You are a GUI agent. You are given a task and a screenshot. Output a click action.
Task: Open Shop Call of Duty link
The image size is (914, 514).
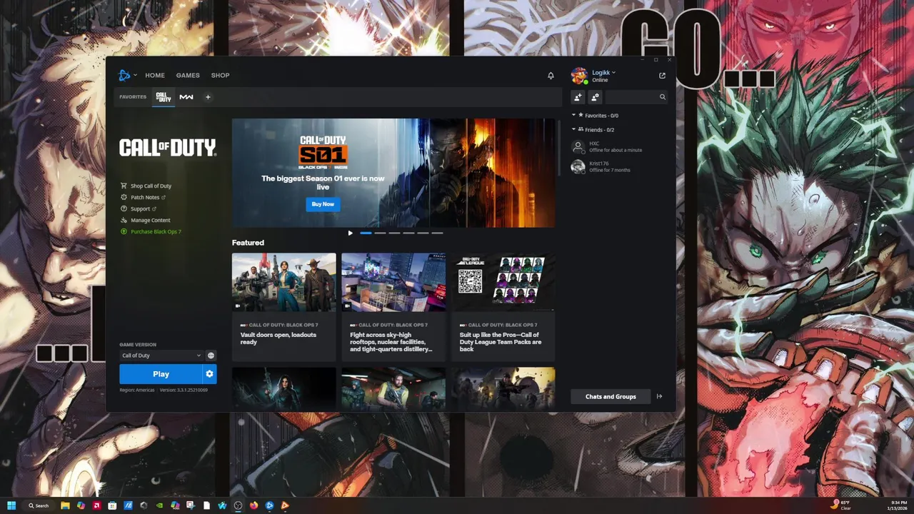click(151, 186)
